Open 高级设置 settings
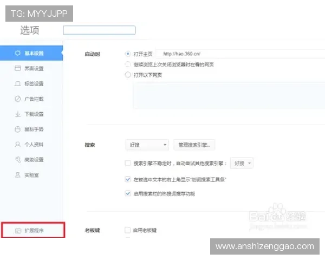This screenshot has height=260, width=325. [31, 160]
